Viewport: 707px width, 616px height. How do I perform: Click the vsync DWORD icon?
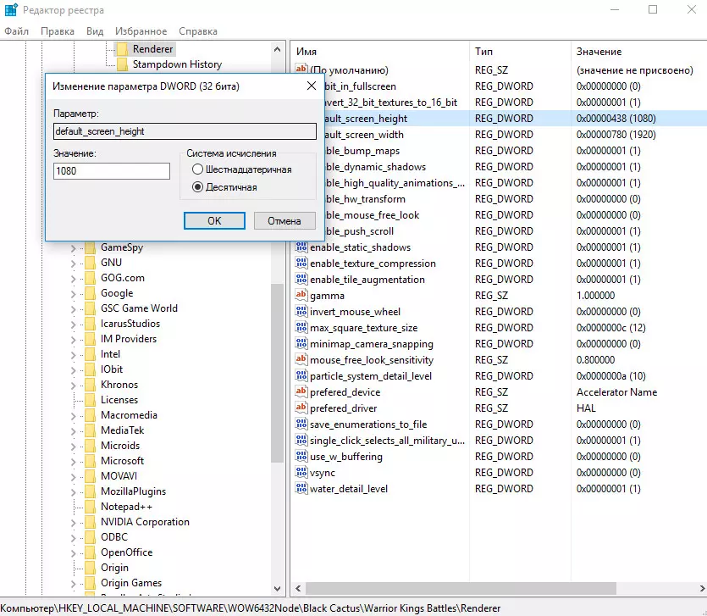(301, 473)
